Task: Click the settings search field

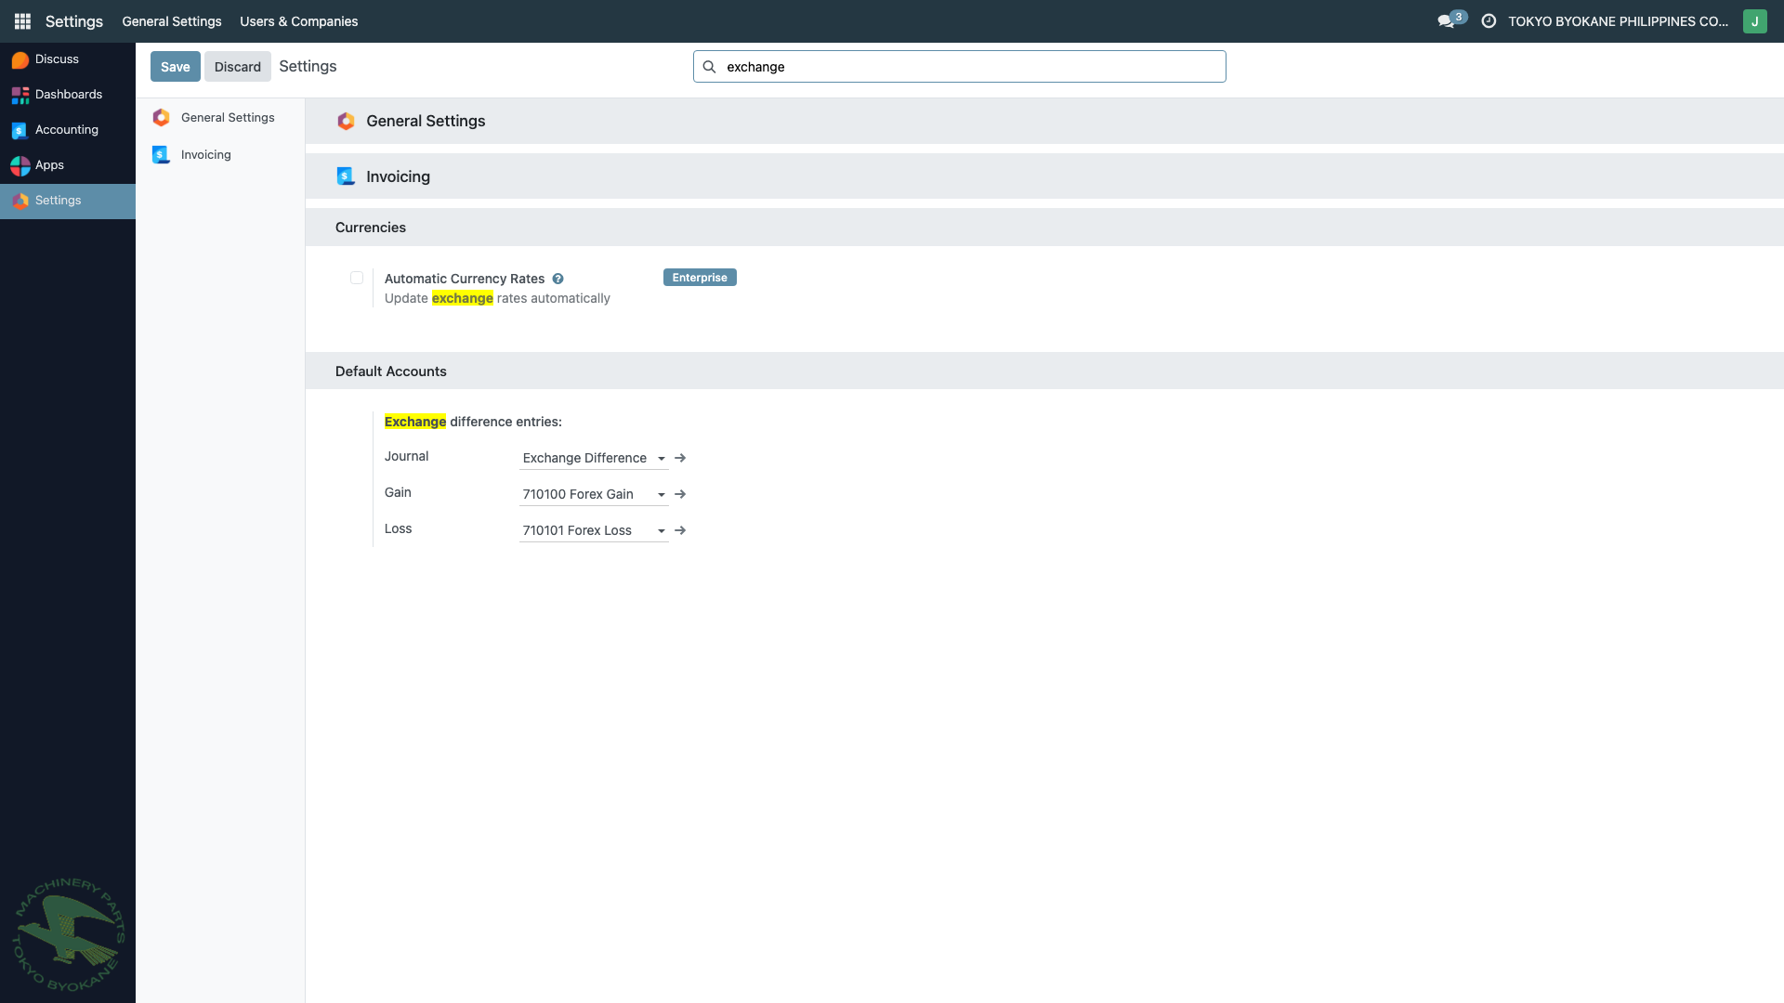Action: tap(959, 66)
